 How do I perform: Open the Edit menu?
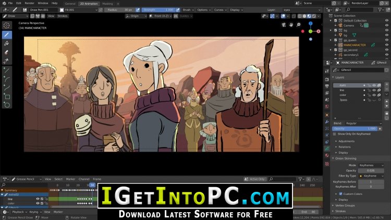pos(19,3)
